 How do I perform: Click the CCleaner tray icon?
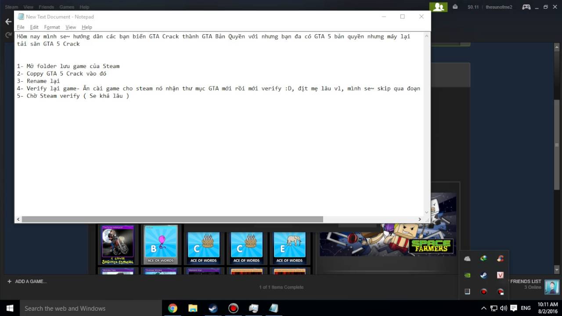pos(500,259)
